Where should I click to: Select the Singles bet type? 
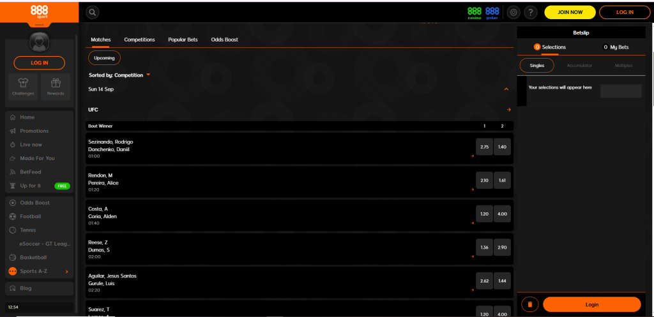pos(537,65)
